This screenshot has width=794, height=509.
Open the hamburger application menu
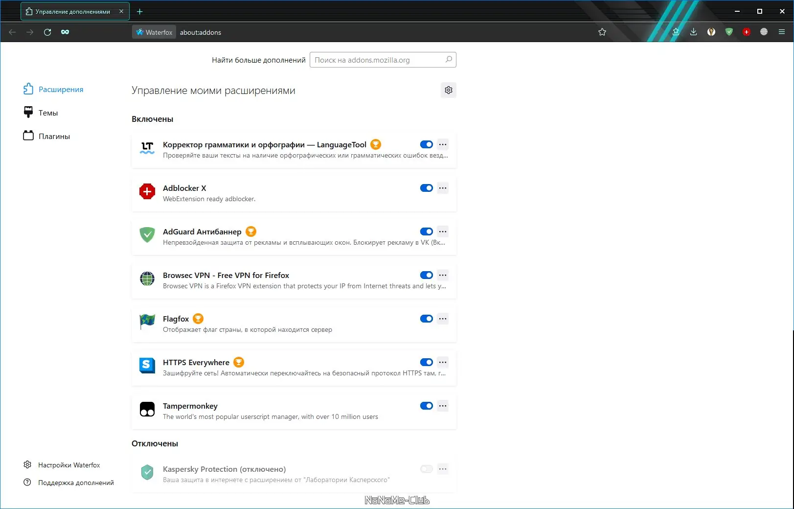point(782,32)
